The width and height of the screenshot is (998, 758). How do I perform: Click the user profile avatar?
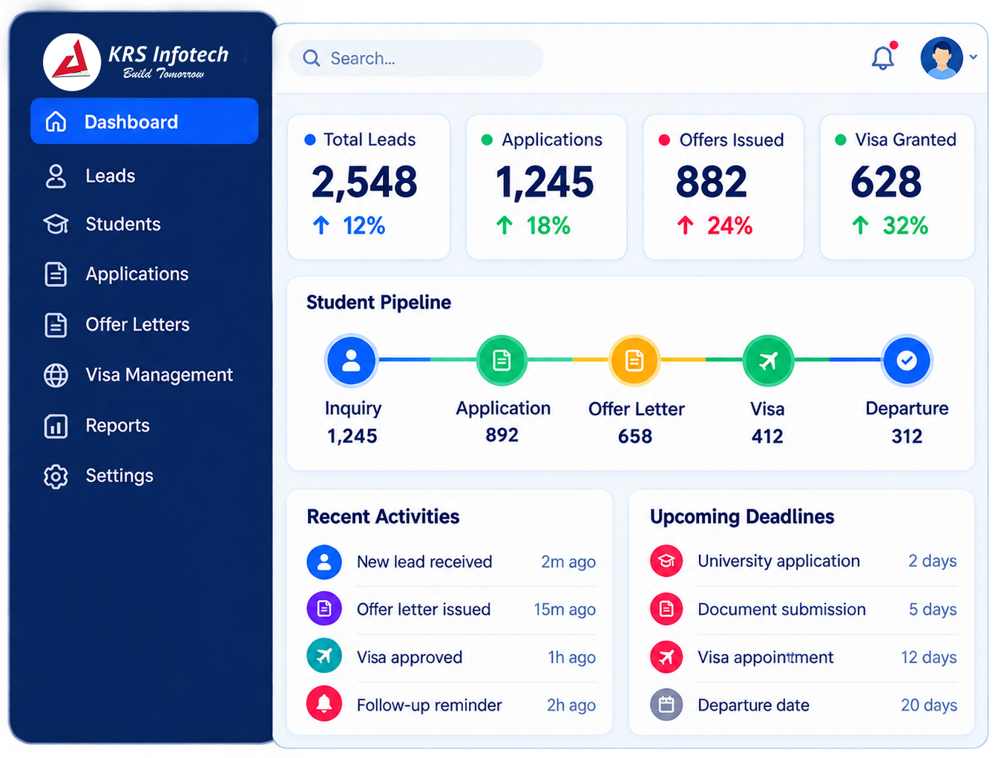(x=942, y=58)
